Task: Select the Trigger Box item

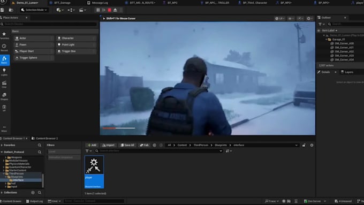Action: (76, 51)
